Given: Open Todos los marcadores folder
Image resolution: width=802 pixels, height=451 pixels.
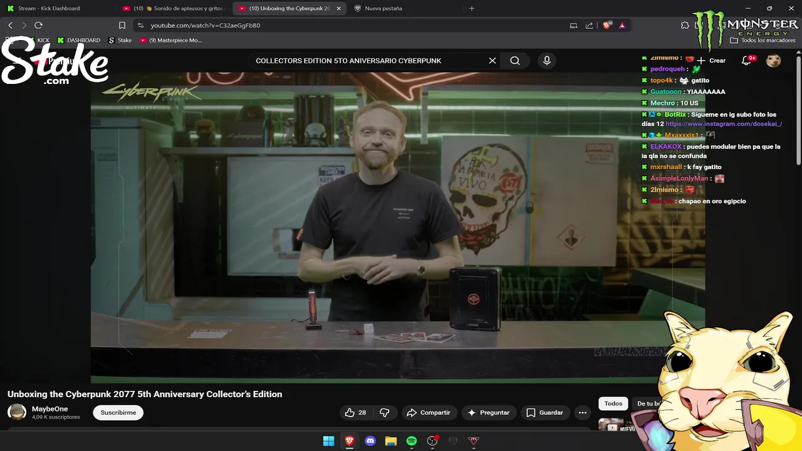Looking at the screenshot, I should pos(763,40).
